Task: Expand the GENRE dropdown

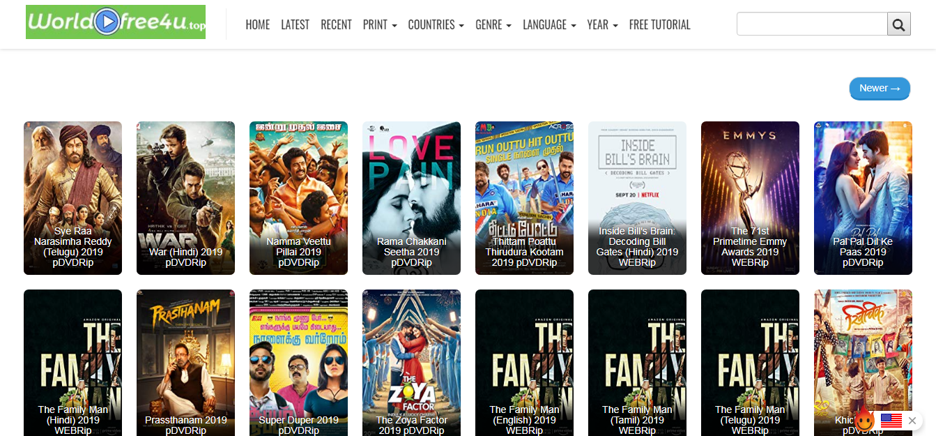Action: (x=493, y=24)
